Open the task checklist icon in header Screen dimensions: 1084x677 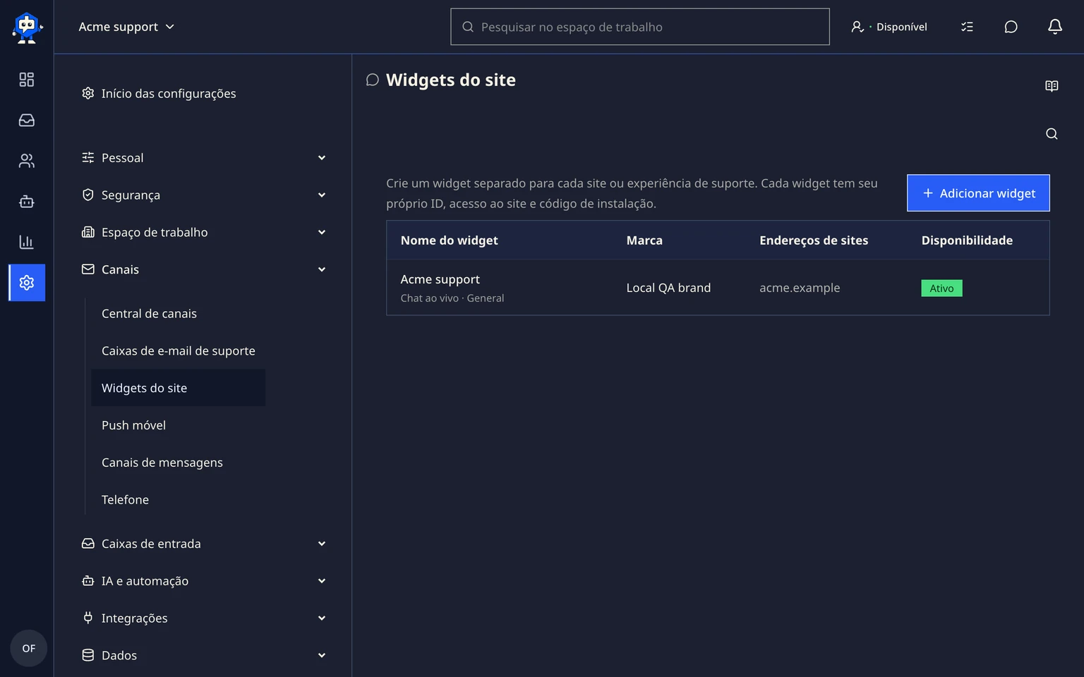(x=967, y=27)
